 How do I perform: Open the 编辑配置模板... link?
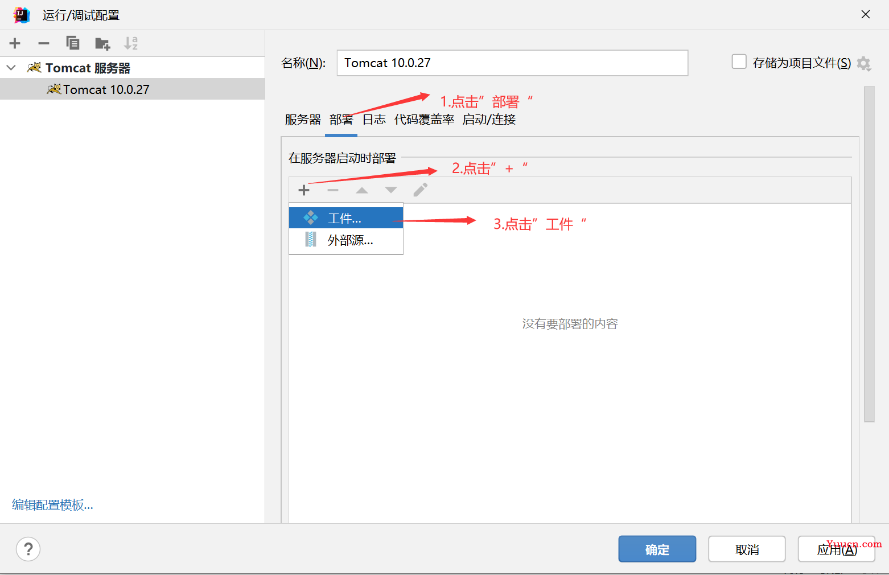pyautogui.click(x=52, y=505)
